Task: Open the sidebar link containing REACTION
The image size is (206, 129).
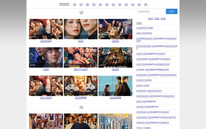Action: (x=153, y=70)
